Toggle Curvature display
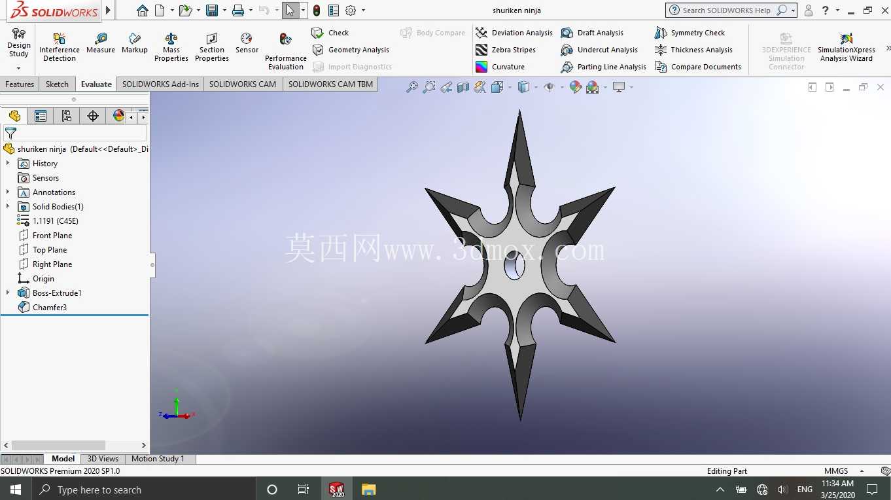 (500, 67)
